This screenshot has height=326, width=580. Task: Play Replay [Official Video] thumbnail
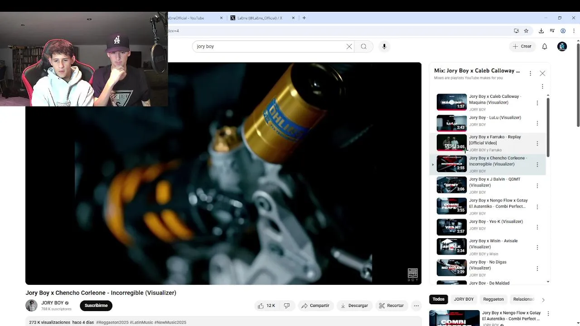click(451, 143)
